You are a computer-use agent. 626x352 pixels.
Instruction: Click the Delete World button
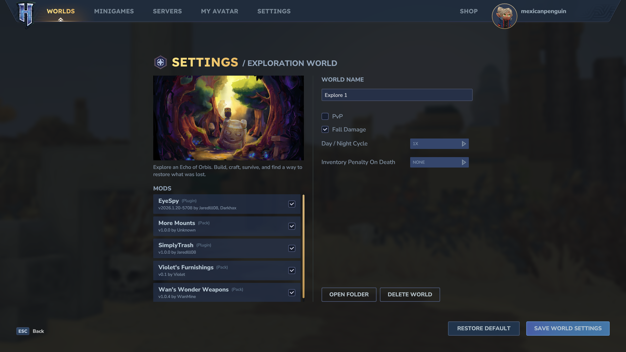pyautogui.click(x=410, y=295)
